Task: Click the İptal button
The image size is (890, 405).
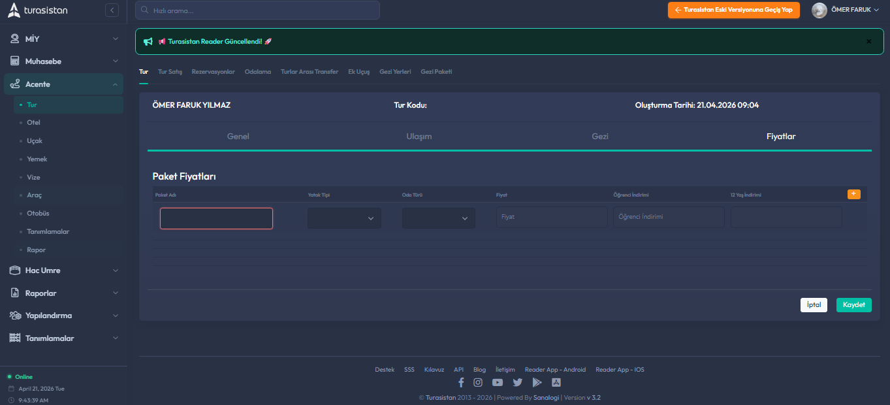Action: coord(814,305)
